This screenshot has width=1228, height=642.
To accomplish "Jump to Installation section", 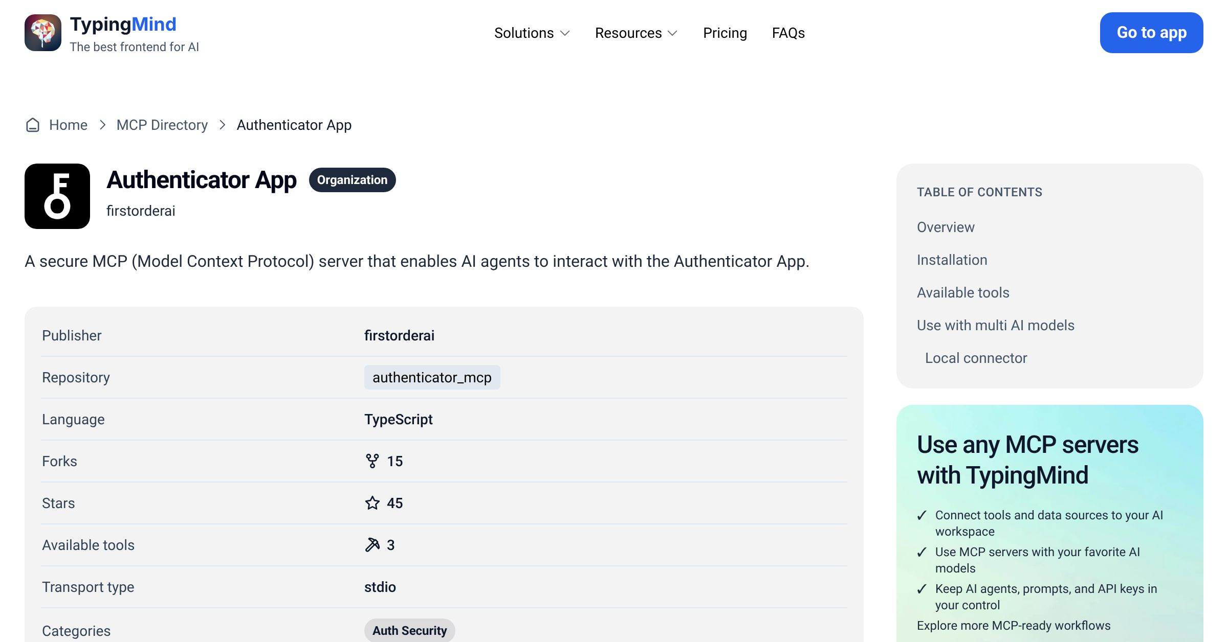I will (x=952, y=260).
